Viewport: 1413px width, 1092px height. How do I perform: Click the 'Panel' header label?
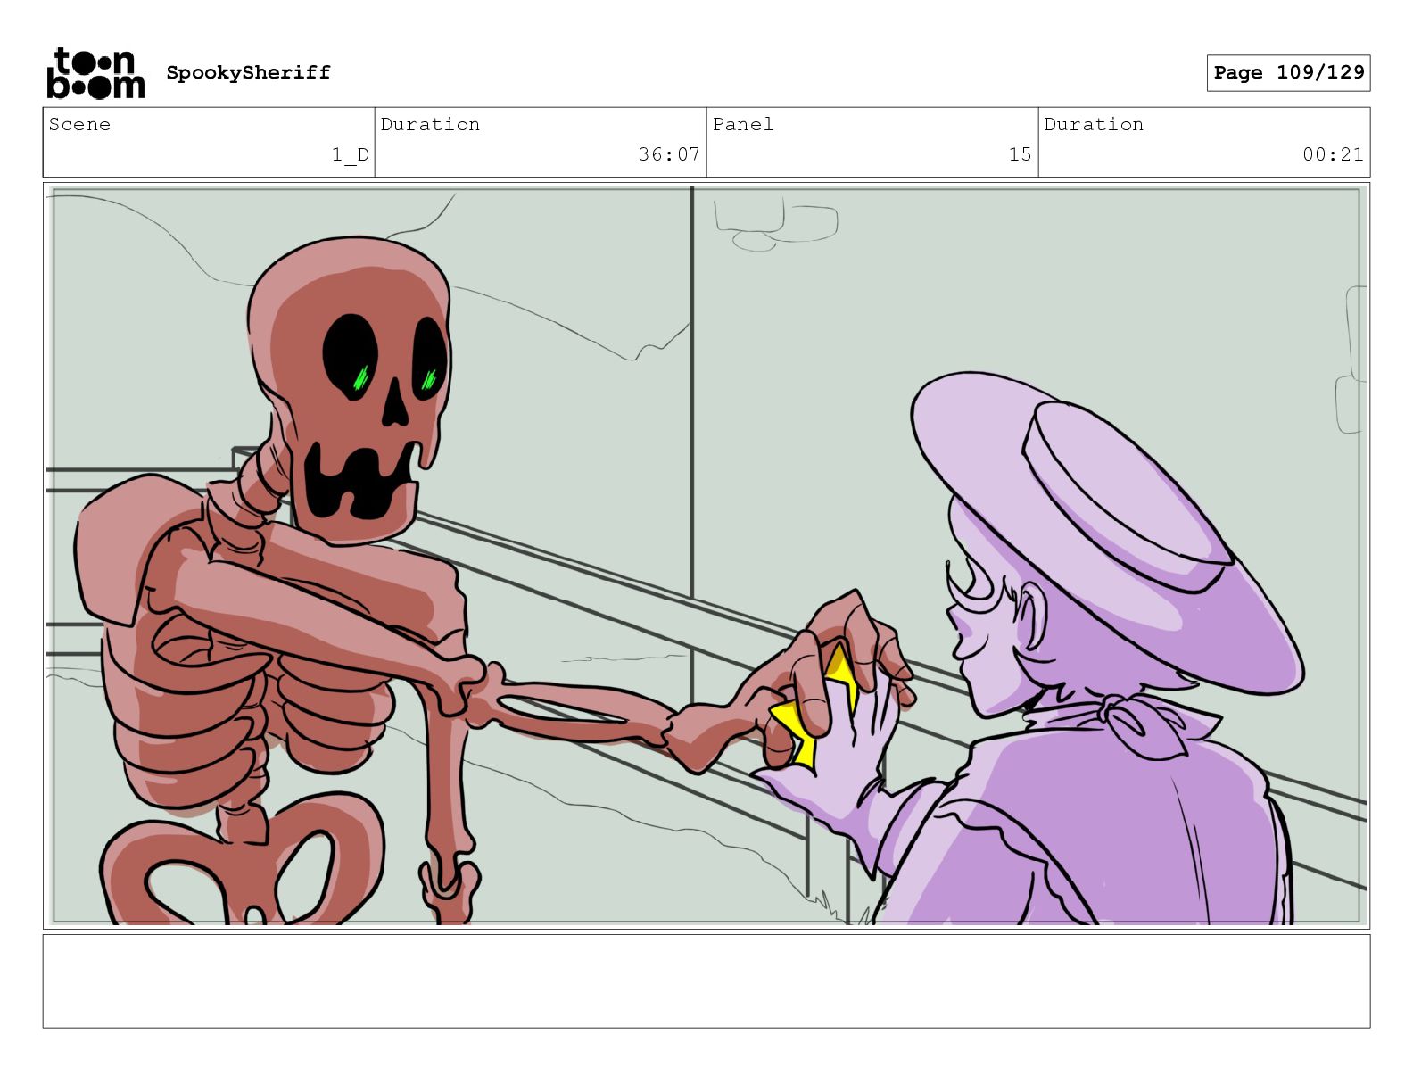point(743,124)
